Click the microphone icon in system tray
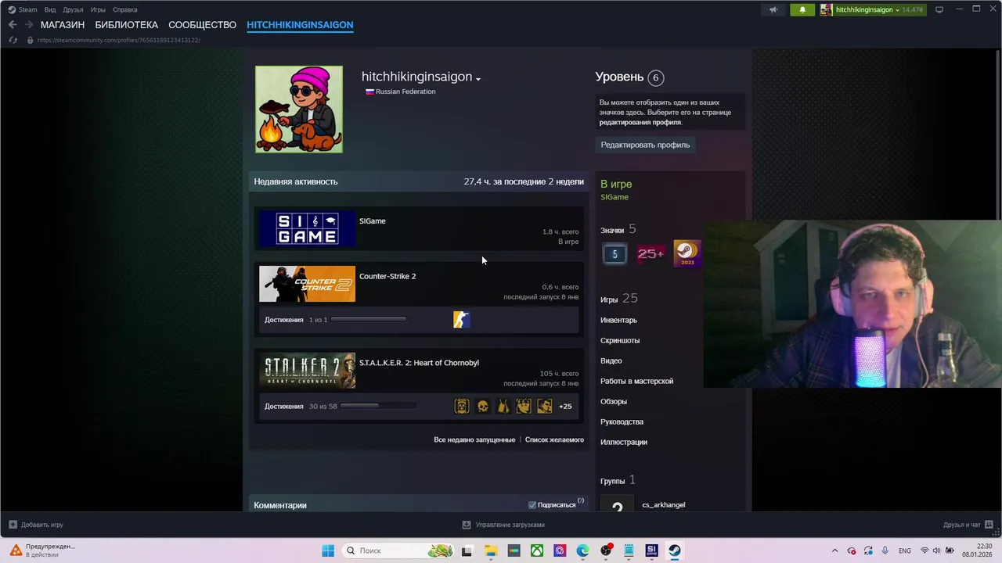The height and width of the screenshot is (563, 1002). (x=885, y=550)
